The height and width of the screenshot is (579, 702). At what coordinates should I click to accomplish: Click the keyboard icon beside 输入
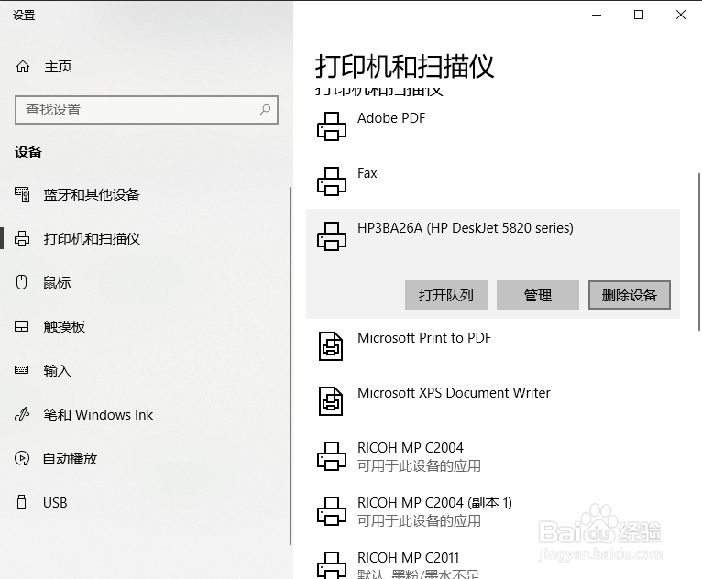21,369
